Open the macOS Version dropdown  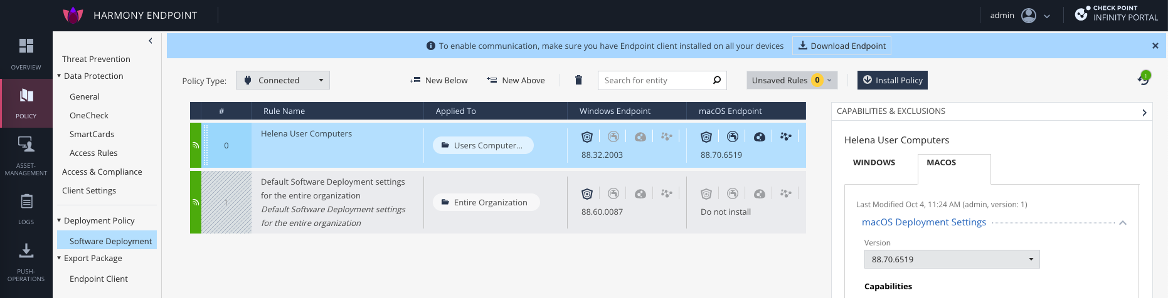pos(952,259)
